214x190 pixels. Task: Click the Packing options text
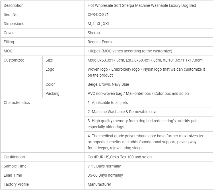tap(138, 94)
